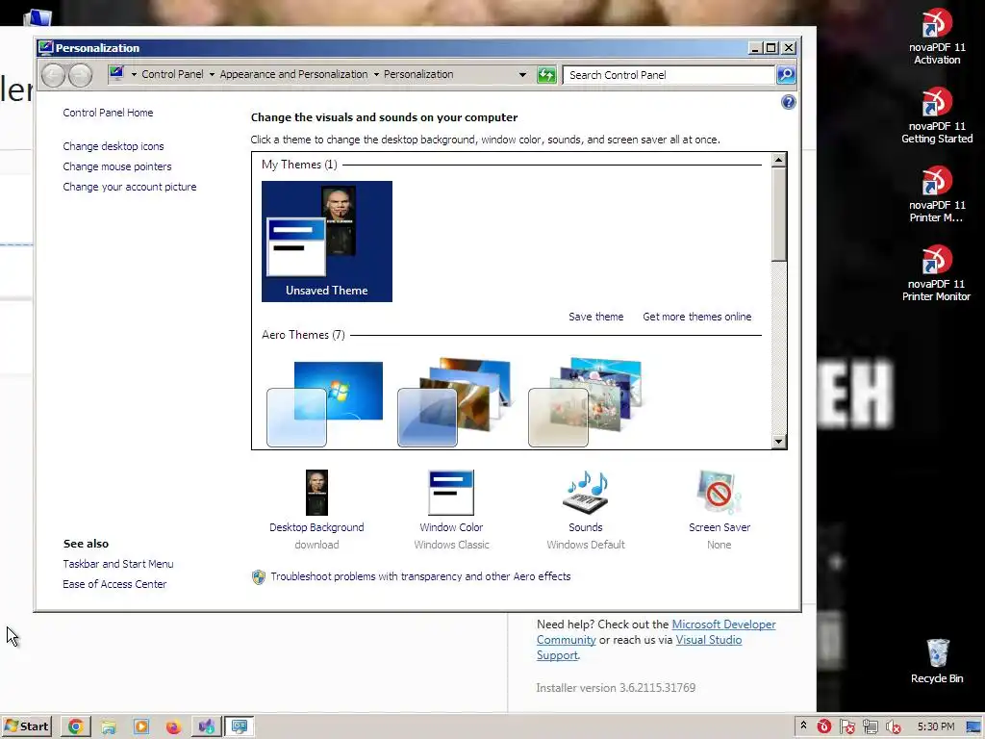The height and width of the screenshot is (739, 985).
Task: Open Windows Media Player from taskbar
Action: click(x=141, y=727)
